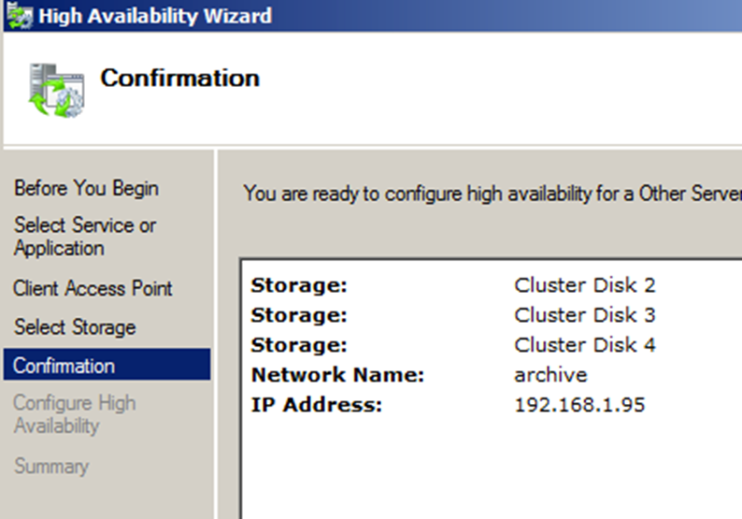742x519 pixels.
Task: Select the Cluster Disk 2 storage row
Action: (492, 285)
